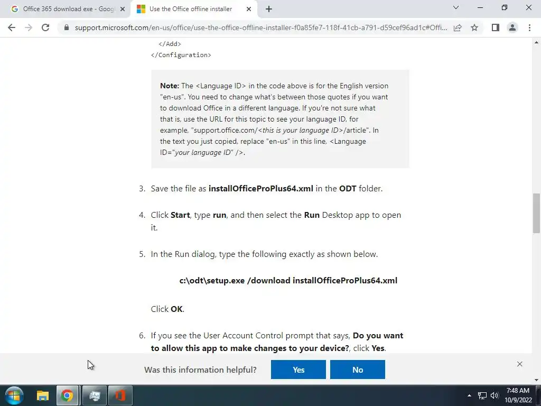Open the Windows Start menu

click(14, 395)
